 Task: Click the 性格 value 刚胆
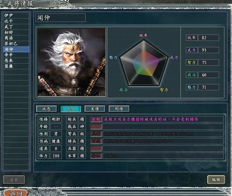(56, 119)
